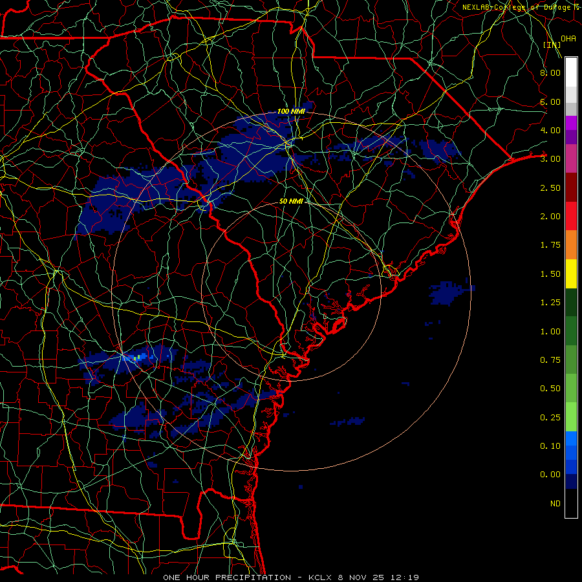
Task: Select the pink legend swatch near 3.00
Action: 571,158
